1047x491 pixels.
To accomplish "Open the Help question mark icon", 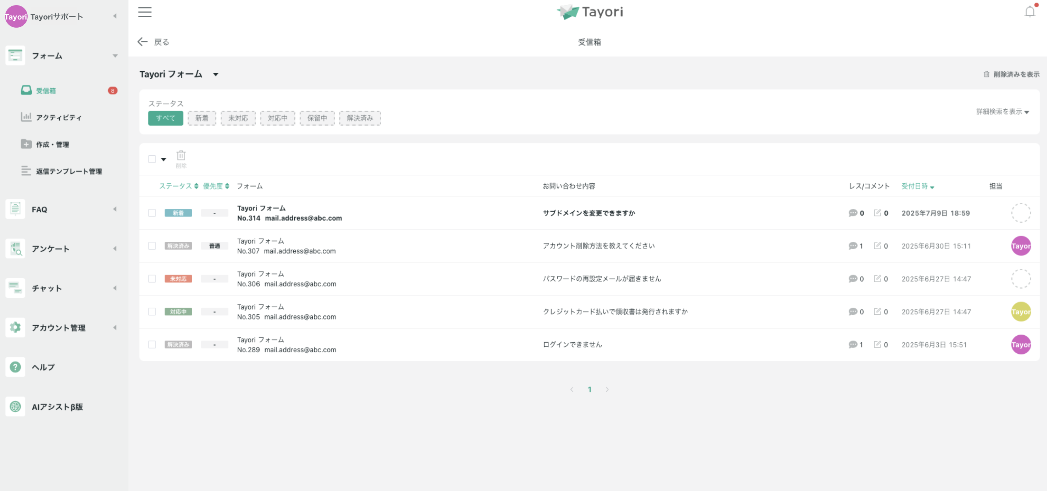I will [15, 367].
